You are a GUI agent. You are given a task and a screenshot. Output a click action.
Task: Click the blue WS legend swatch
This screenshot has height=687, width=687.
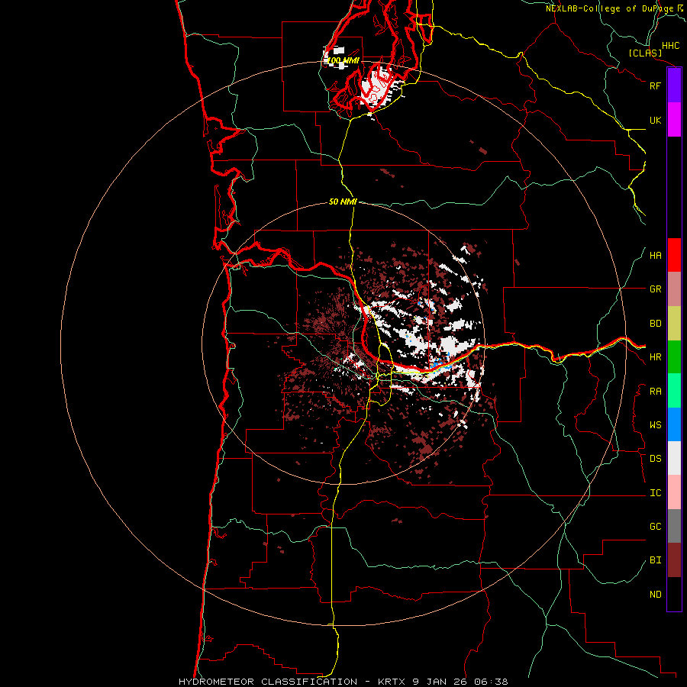click(x=674, y=424)
